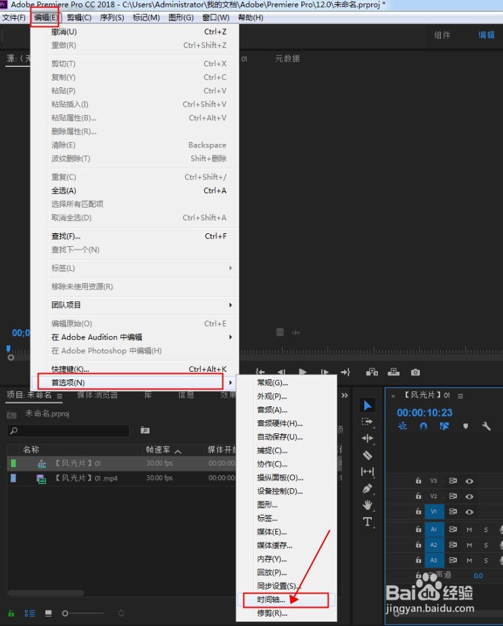Image resolution: width=503 pixels, height=626 pixels.
Task: Click the drag-audio-only waveform icon
Action: point(296,332)
